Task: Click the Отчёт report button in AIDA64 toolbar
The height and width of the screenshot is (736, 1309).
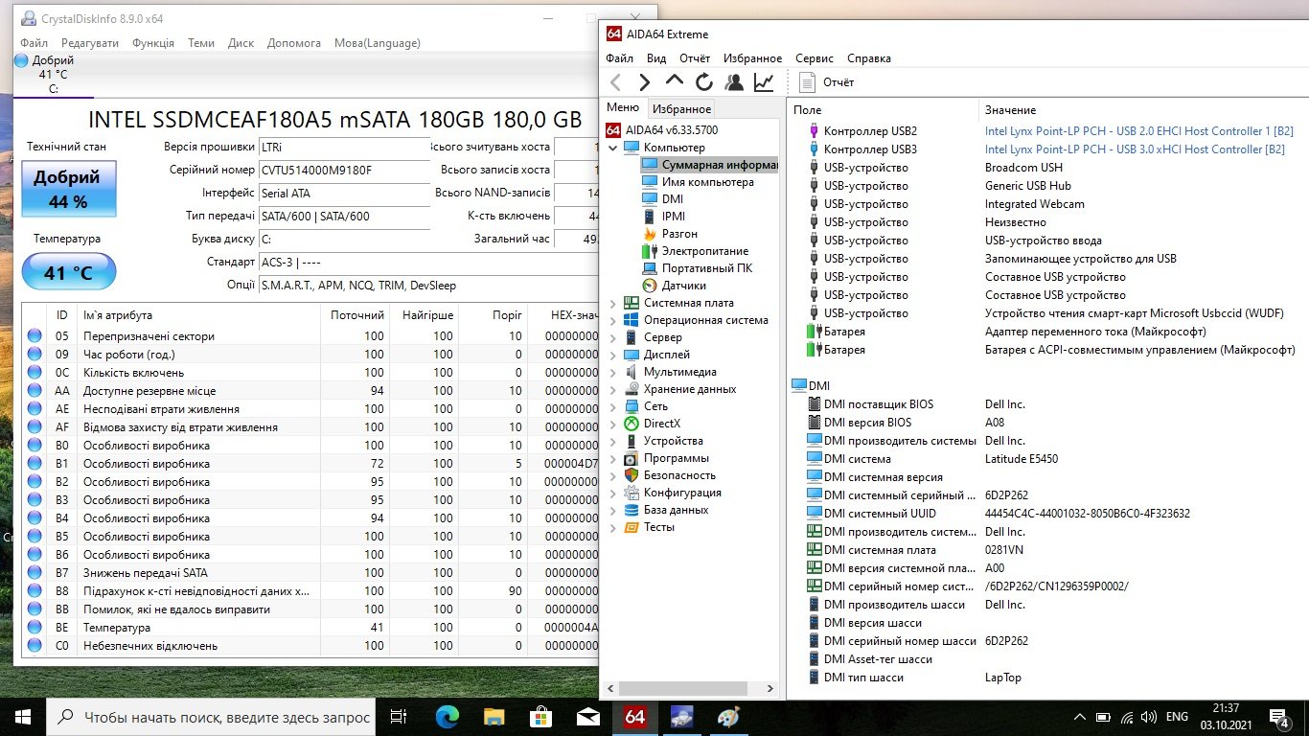Action: [x=826, y=82]
